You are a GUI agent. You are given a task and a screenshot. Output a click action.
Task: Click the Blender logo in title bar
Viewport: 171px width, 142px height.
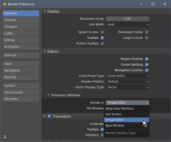coord(4,4)
